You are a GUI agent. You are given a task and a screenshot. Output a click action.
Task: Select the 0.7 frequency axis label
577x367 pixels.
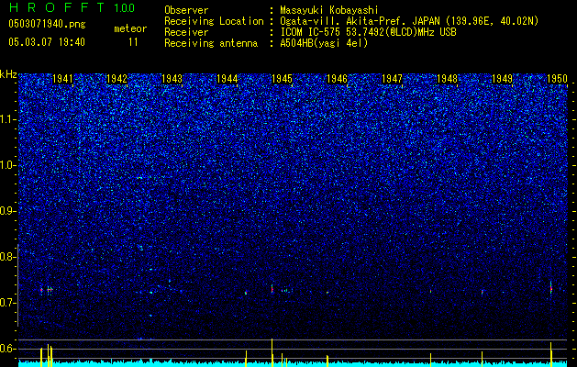click(8, 303)
